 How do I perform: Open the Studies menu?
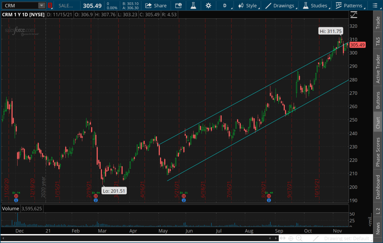tap(315, 5)
